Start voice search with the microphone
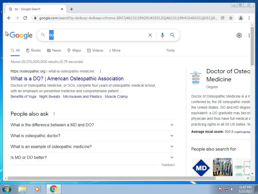The width and height of the screenshot is (258, 194). (x=163, y=35)
